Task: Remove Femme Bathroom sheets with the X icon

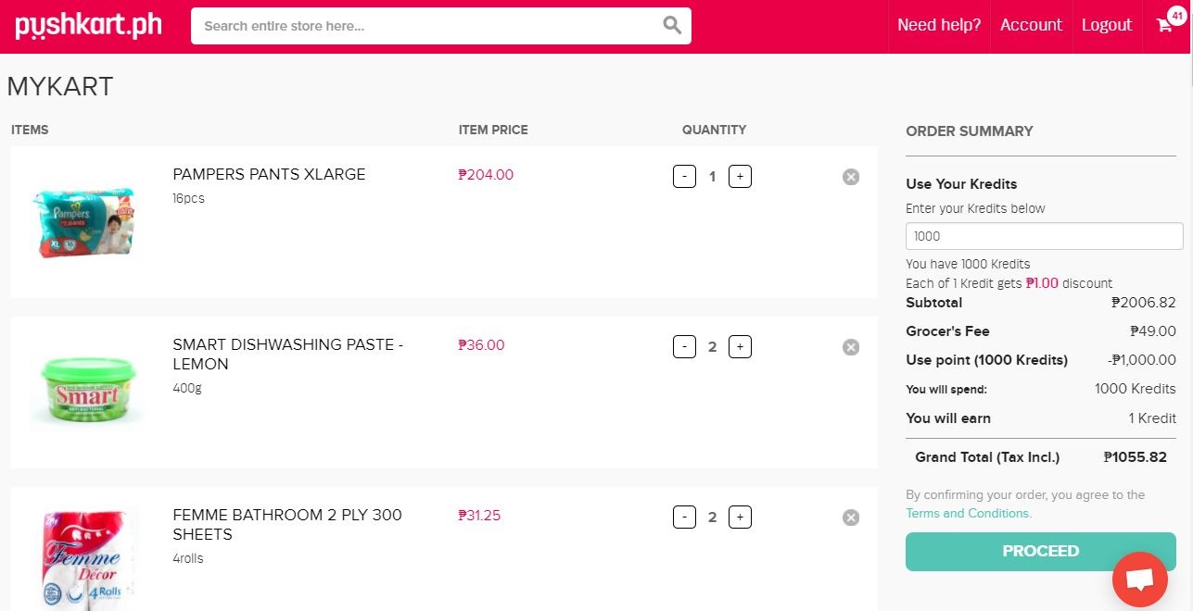Action: pos(850,517)
